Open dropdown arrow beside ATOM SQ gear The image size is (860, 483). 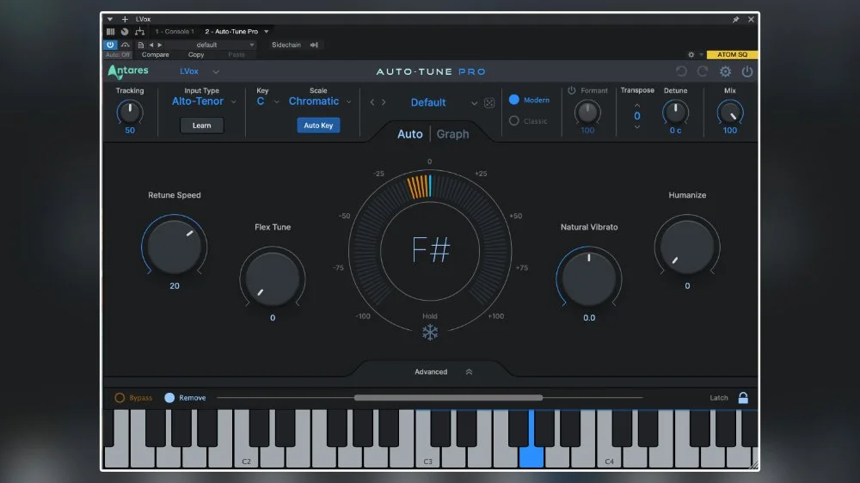(701, 55)
